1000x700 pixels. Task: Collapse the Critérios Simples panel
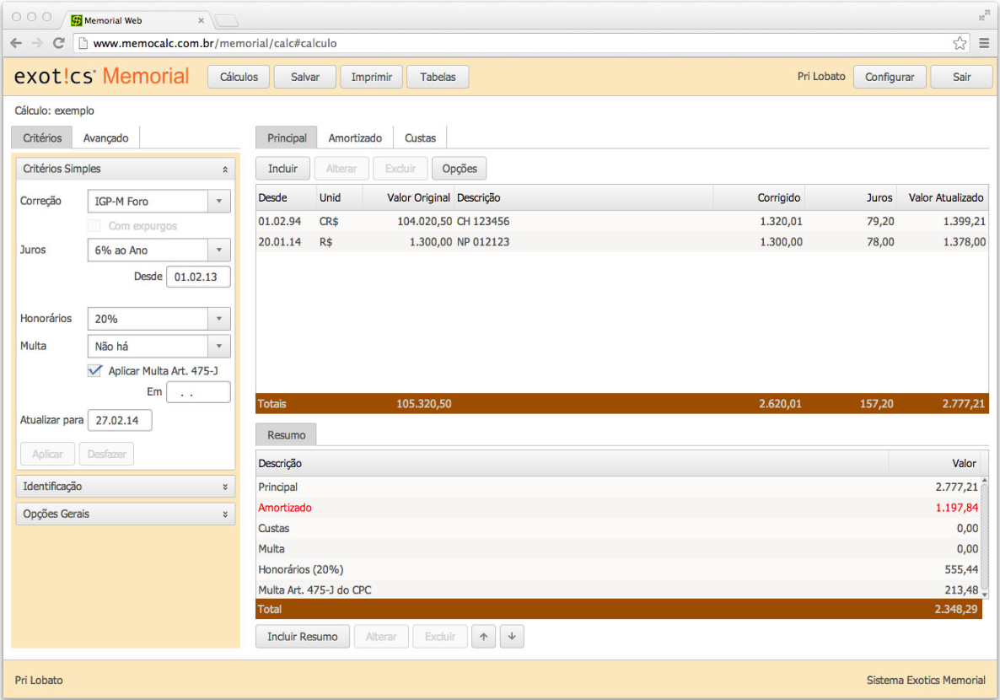pos(224,170)
